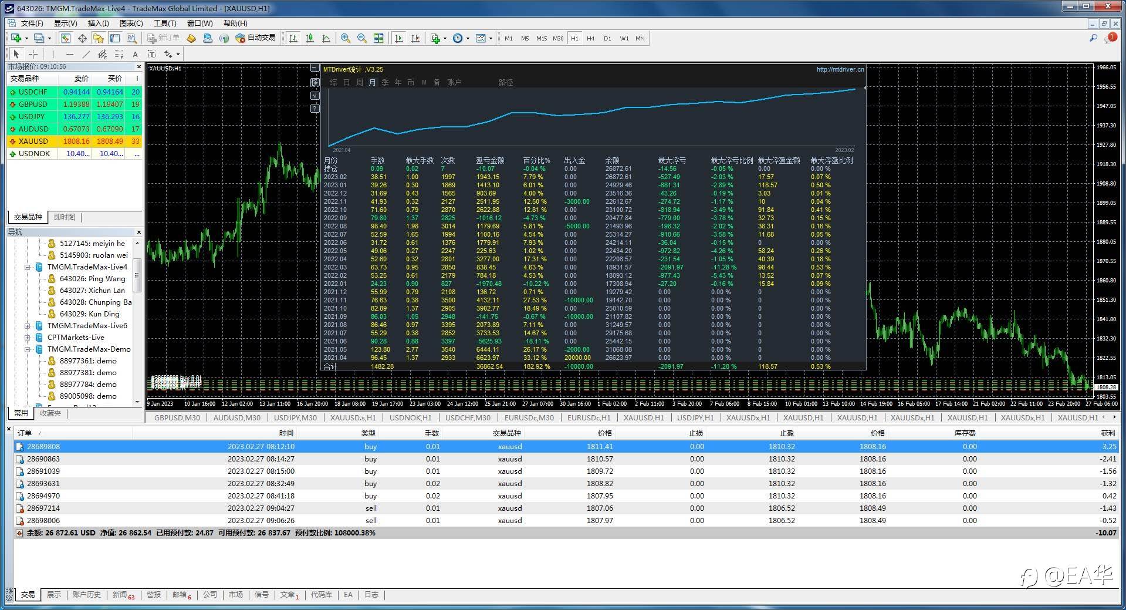Image resolution: width=1126 pixels, height=610 pixels.
Task: Open the chart templates dropdown arrow
Action: pos(491,39)
